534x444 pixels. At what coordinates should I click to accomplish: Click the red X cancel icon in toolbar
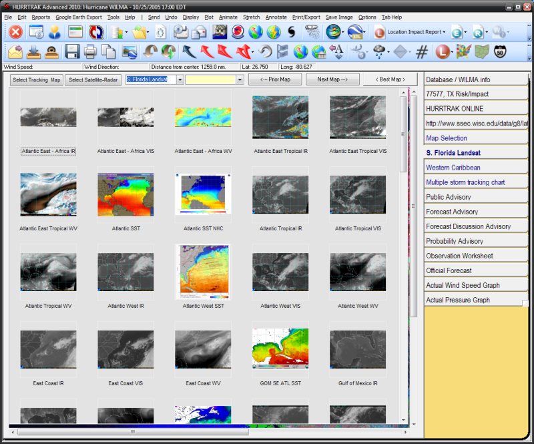point(15,32)
